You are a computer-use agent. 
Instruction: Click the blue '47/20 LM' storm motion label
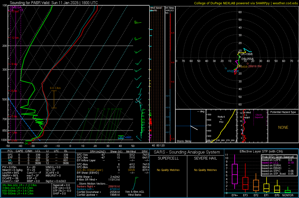tap(233, 71)
